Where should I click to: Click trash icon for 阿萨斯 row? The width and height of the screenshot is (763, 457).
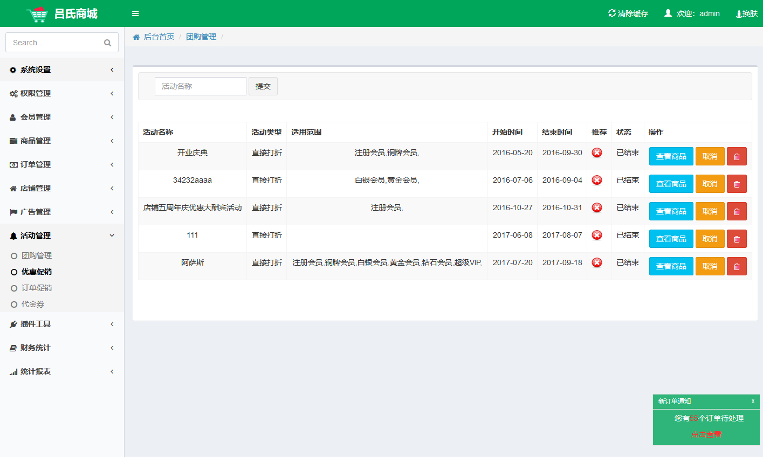tap(737, 266)
